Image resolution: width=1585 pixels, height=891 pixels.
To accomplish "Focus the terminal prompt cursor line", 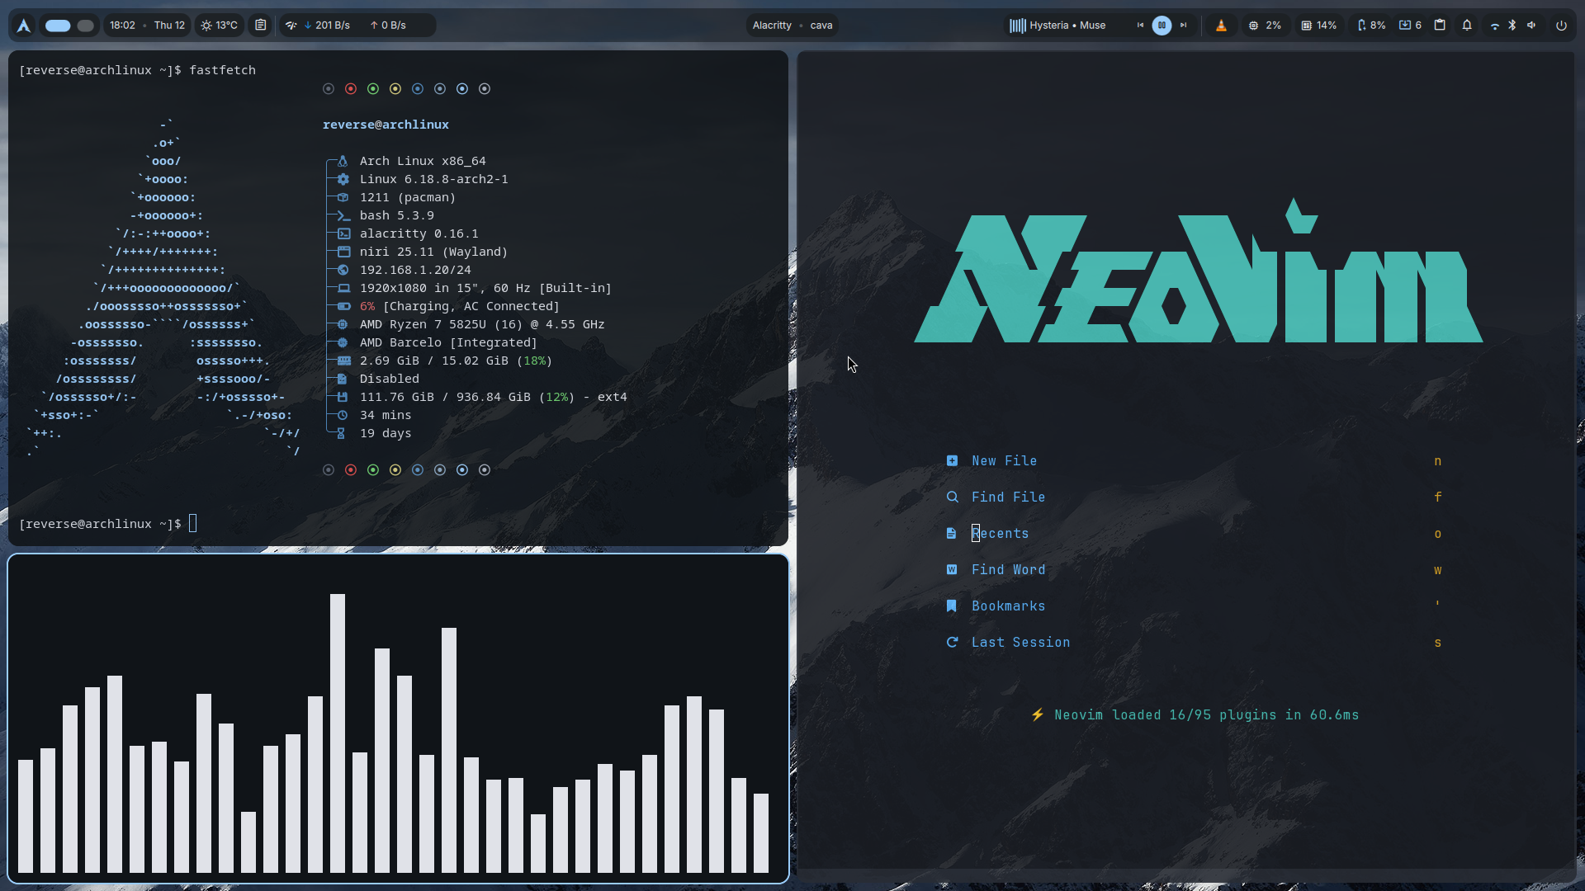I will click(x=192, y=524).
